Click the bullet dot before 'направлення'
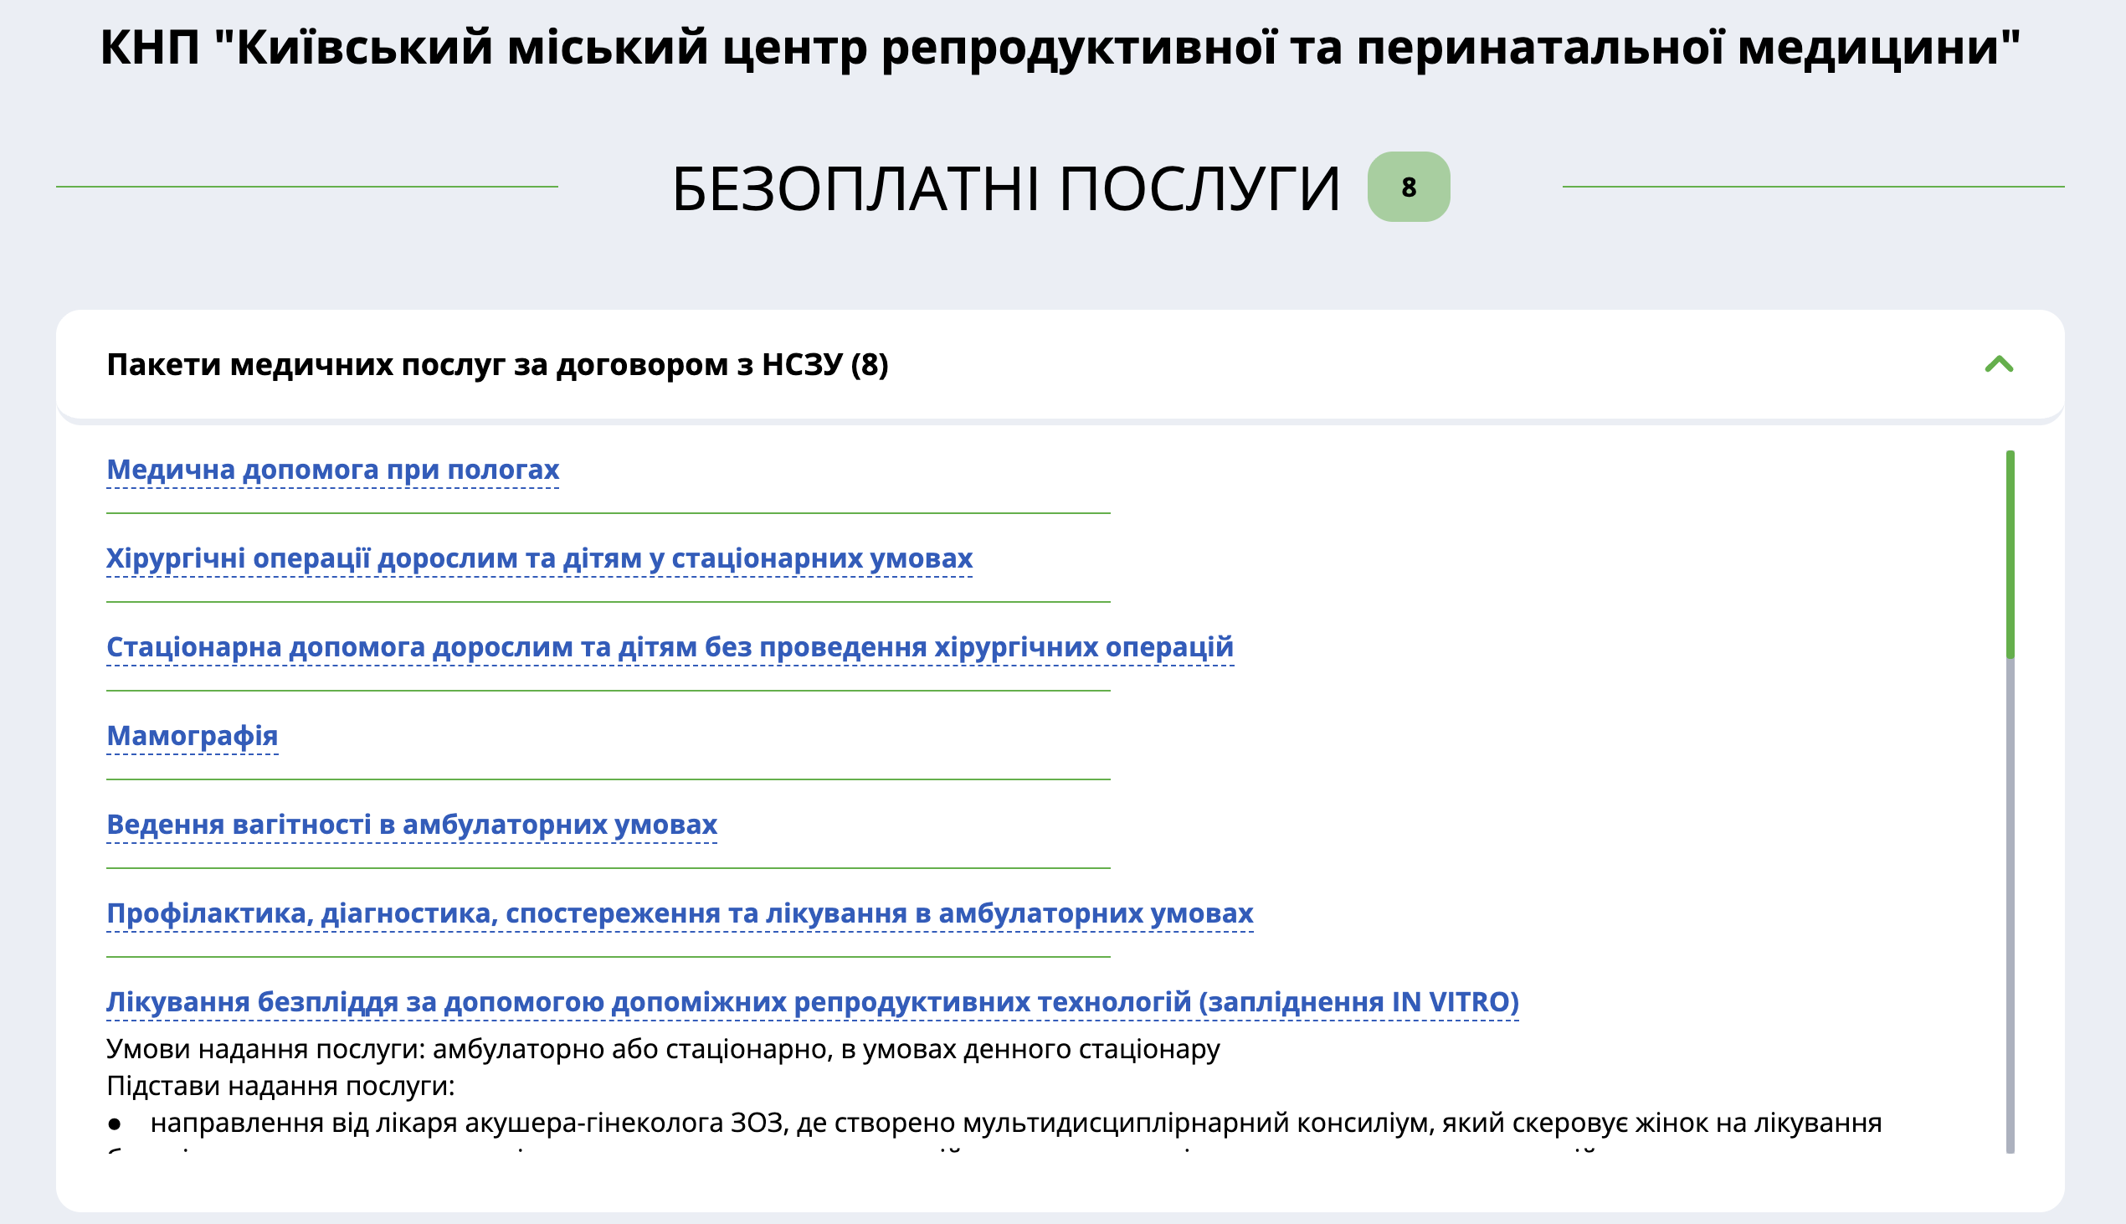The image size is (2126, 1224). point(116,1124)
